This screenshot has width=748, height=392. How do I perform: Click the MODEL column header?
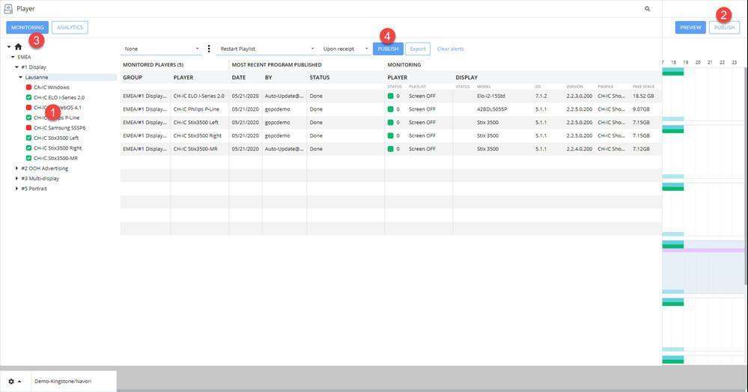tap(484, 87)
